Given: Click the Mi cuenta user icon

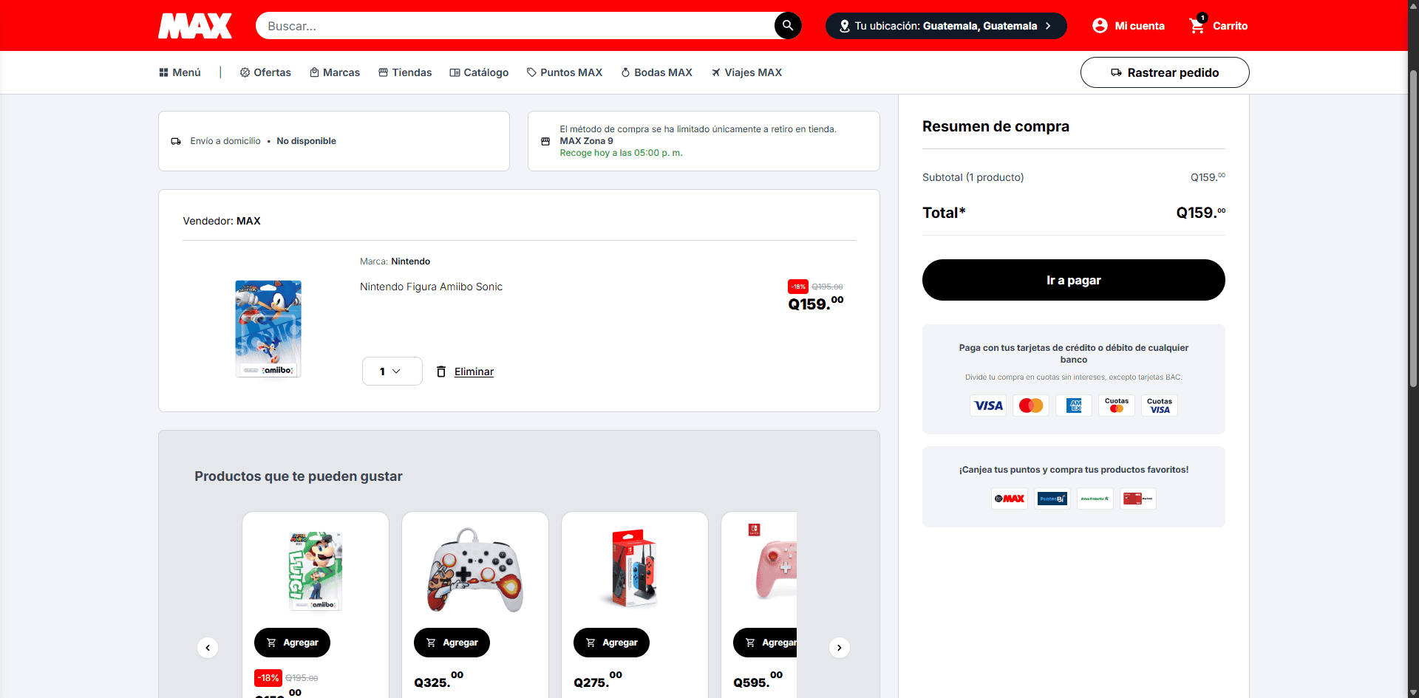Looking at the screenshot, I should [1100, 26].
